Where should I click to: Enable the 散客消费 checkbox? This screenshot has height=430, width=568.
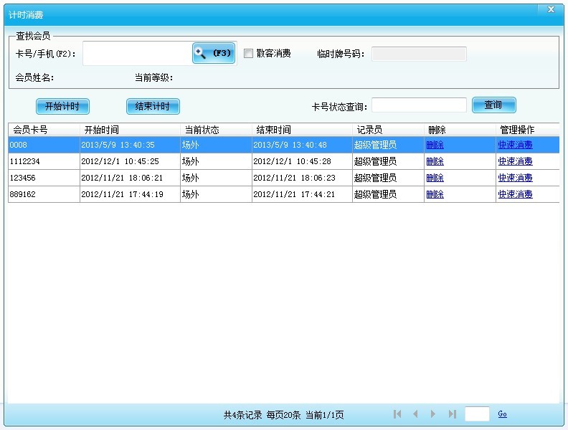248,54
